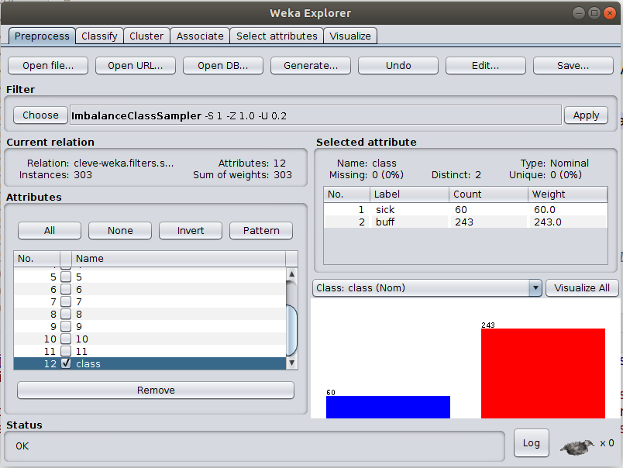Screen dimensions: 623x468
Task: Click the Open file... button
Action: coord(48,66)
